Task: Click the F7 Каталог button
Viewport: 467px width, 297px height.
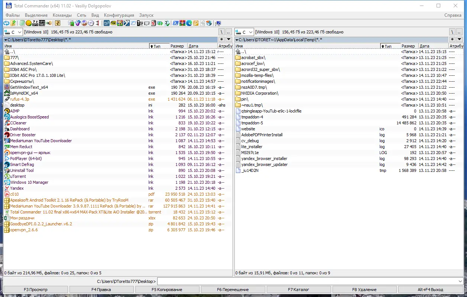Action: [x=299, y=290]
